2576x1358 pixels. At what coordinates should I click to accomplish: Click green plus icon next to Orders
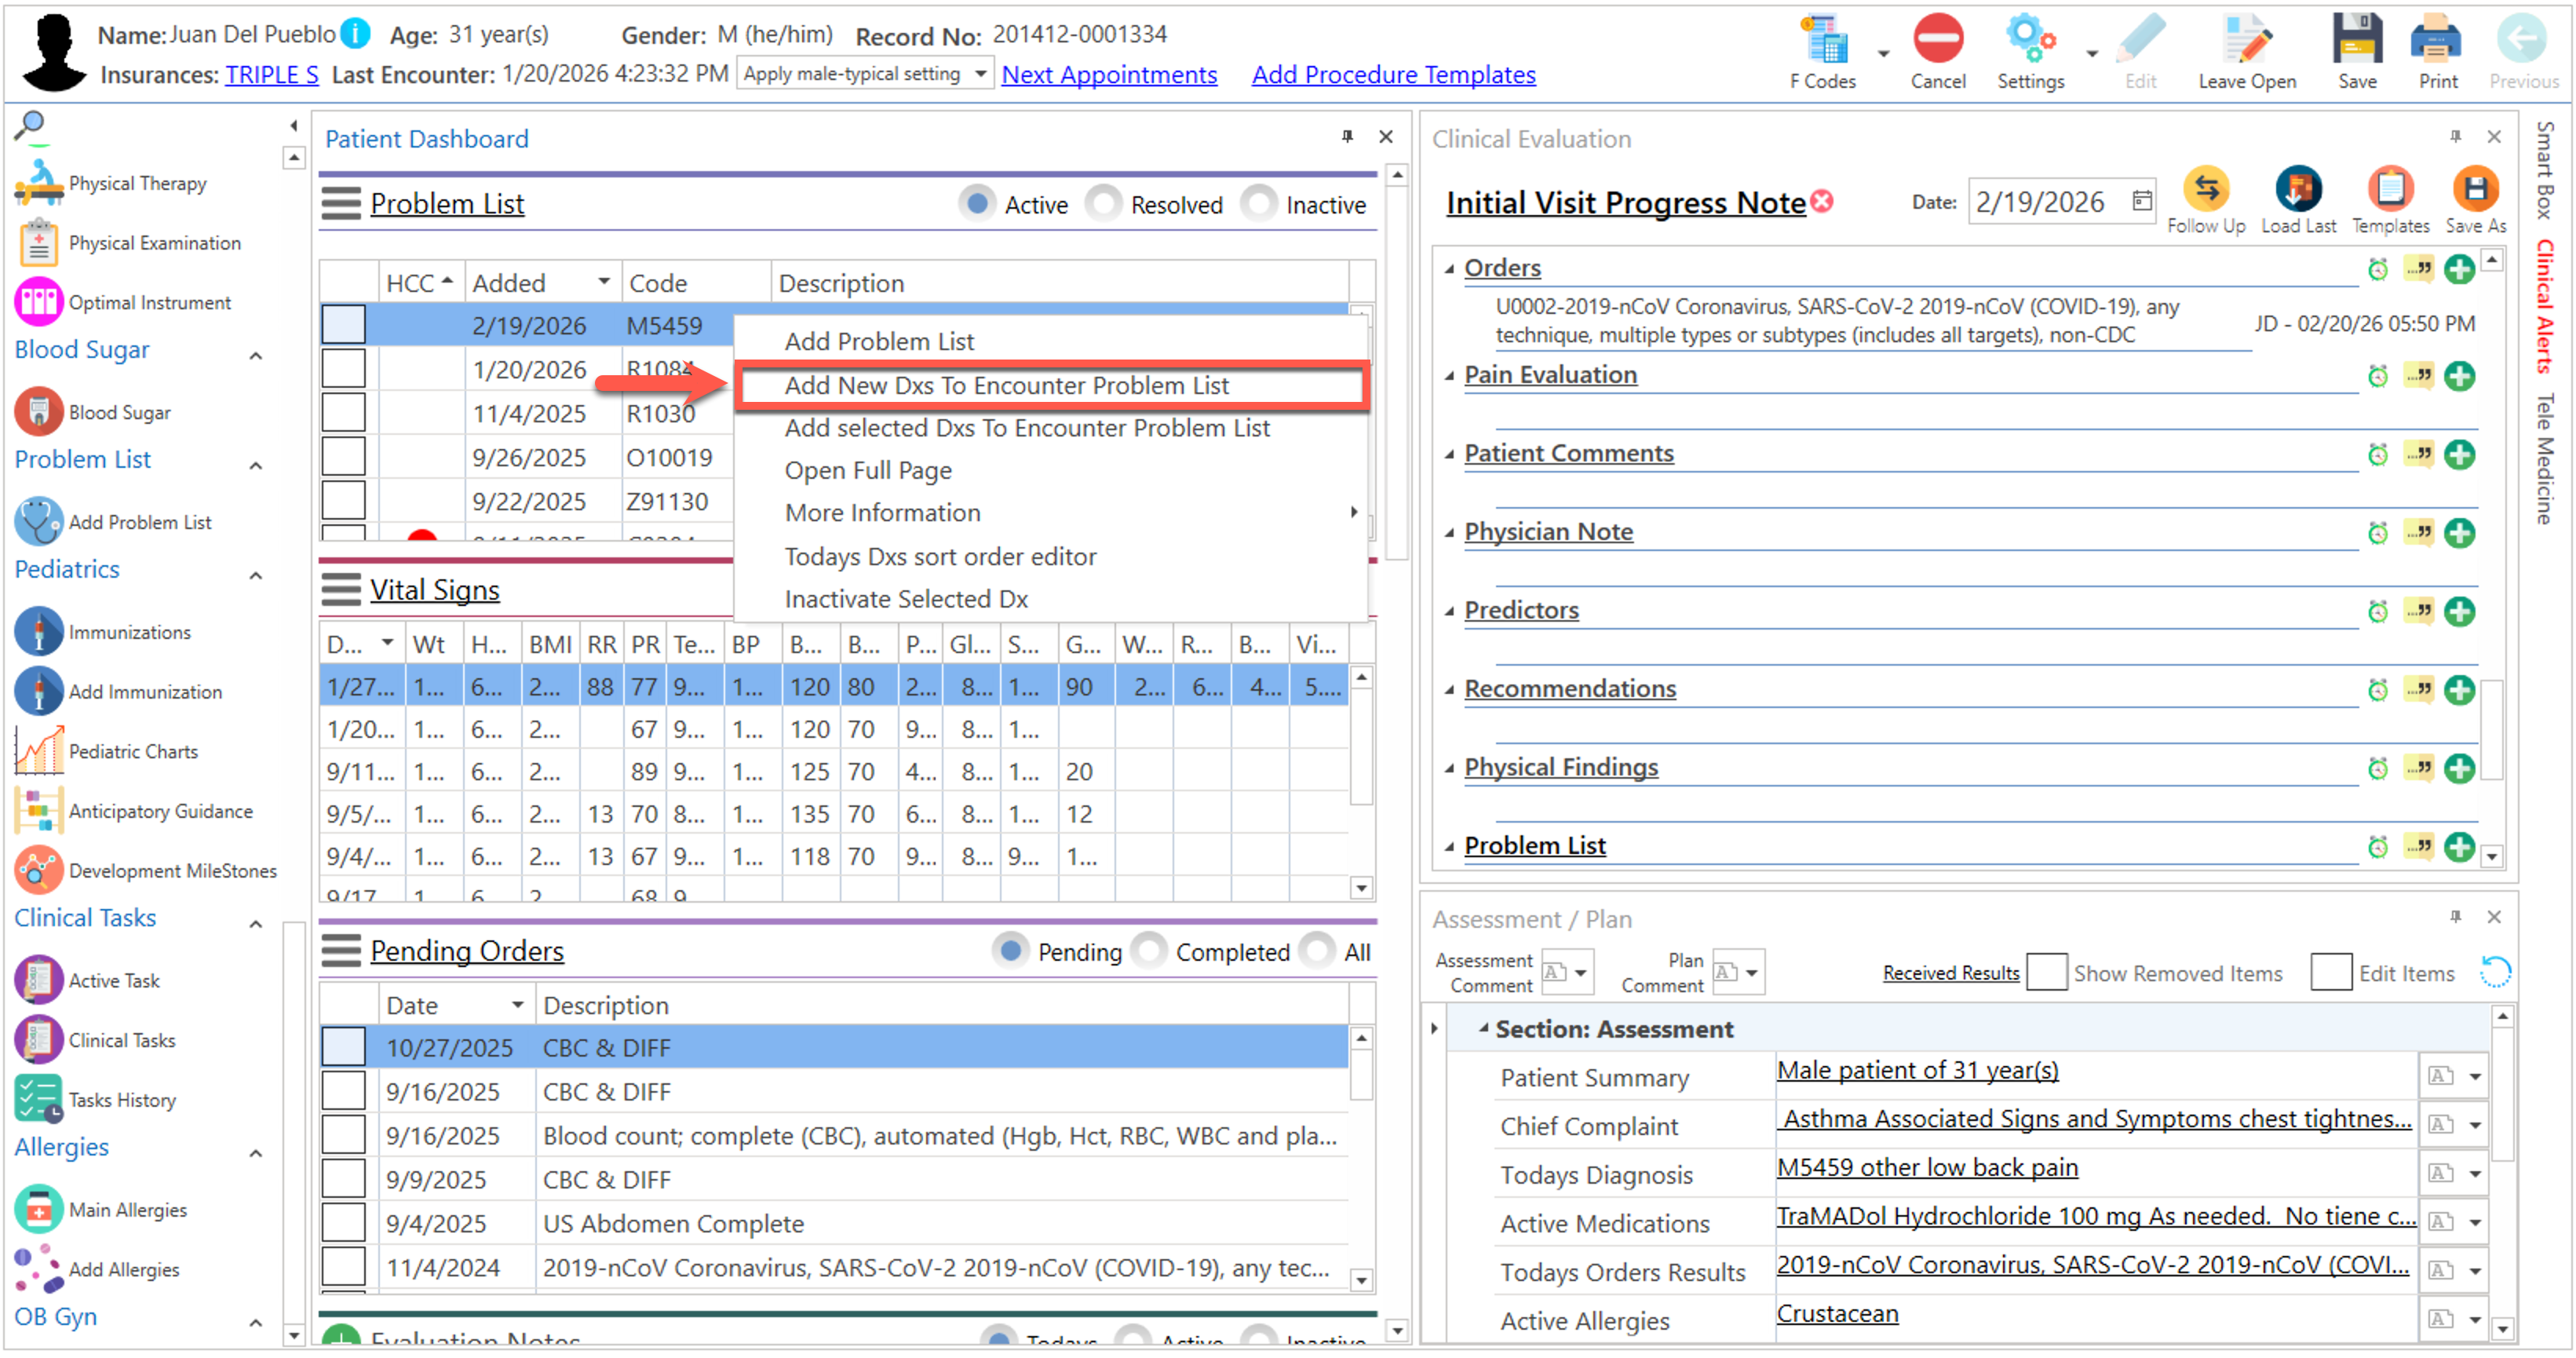pyautogui.click(x=2458, y=269)
